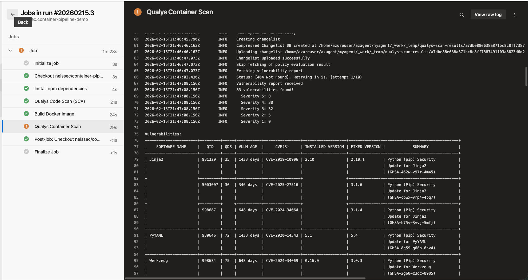The width and height of the screenshot is (528, 280).
Task: Click the 'Vulnerability report received' log line
Action: (270, 84)
